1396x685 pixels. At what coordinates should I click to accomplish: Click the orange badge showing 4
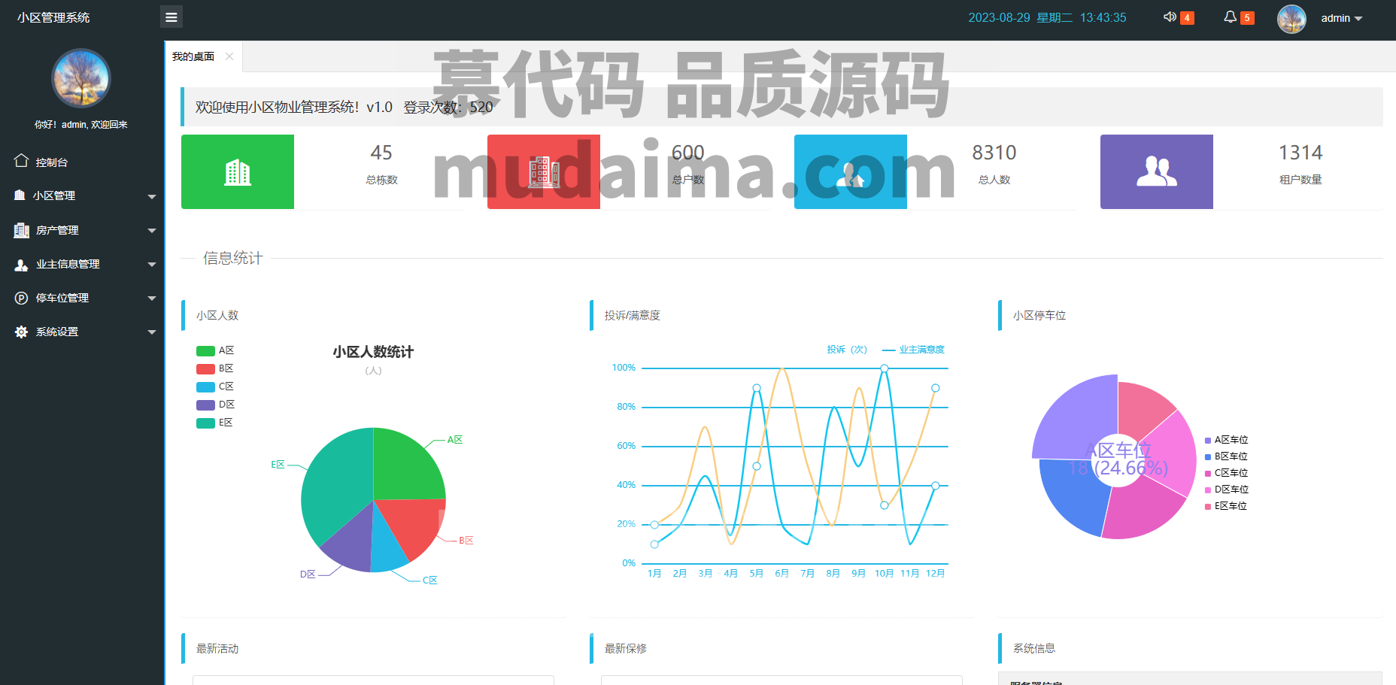click(x=1187, y=18)
